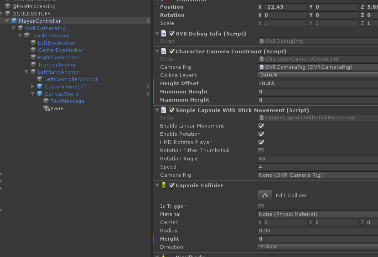Image resolution: width=378 pixels, height=257 pixels.
Task: Click the green Capsule Collider component icon
Action: click(164, 185)
